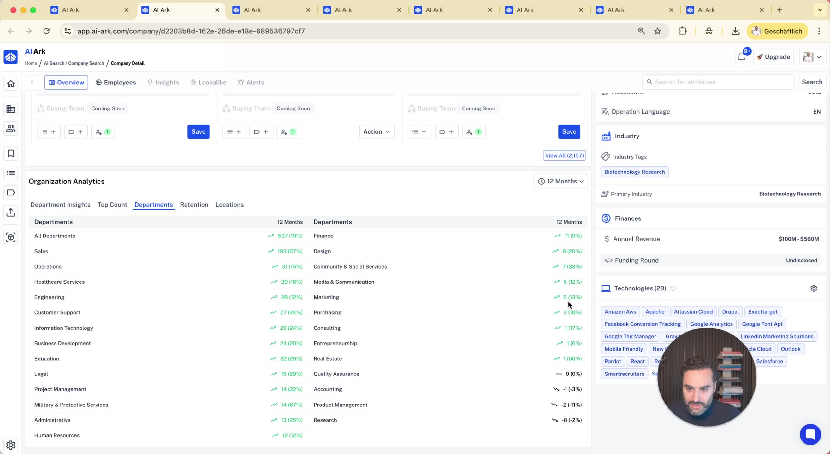Click the View All (2.157) button
Image resolution: width=830 pixels, height=454 pixels.
click(x=564, y=155)
